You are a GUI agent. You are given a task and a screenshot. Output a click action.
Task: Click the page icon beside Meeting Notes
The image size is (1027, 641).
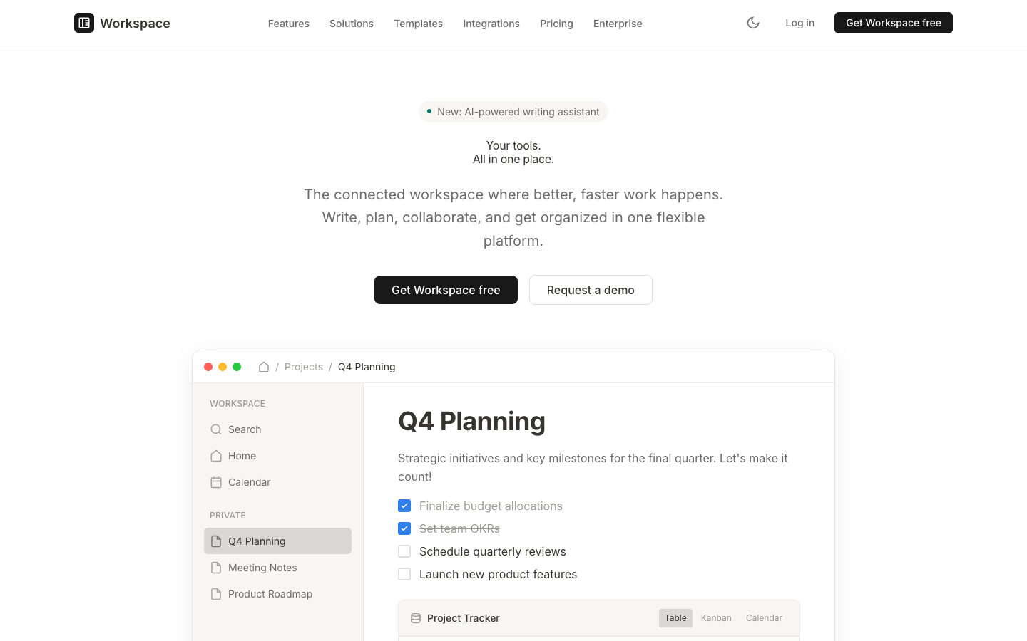coord(216,567)
